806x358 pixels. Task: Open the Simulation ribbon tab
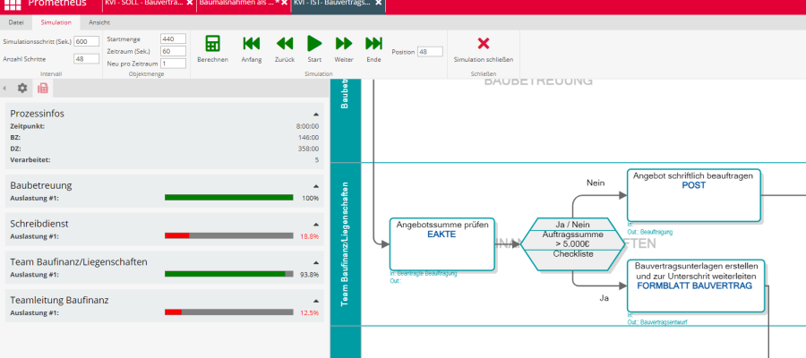56,22
